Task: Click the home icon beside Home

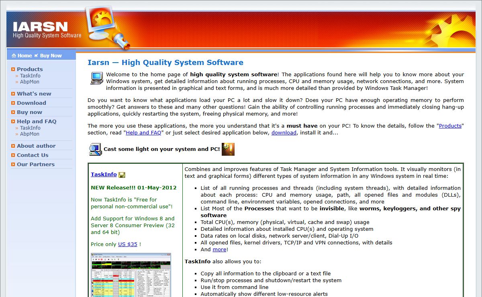Action: tap(14, 56)
